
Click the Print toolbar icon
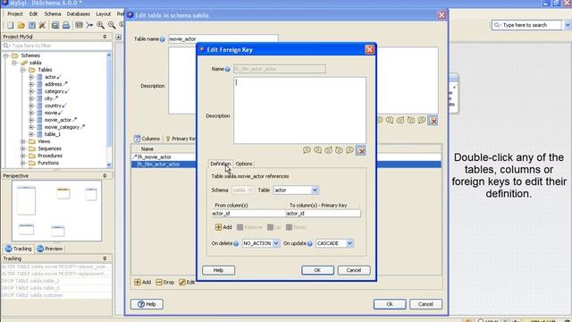[x=66, y=25]
